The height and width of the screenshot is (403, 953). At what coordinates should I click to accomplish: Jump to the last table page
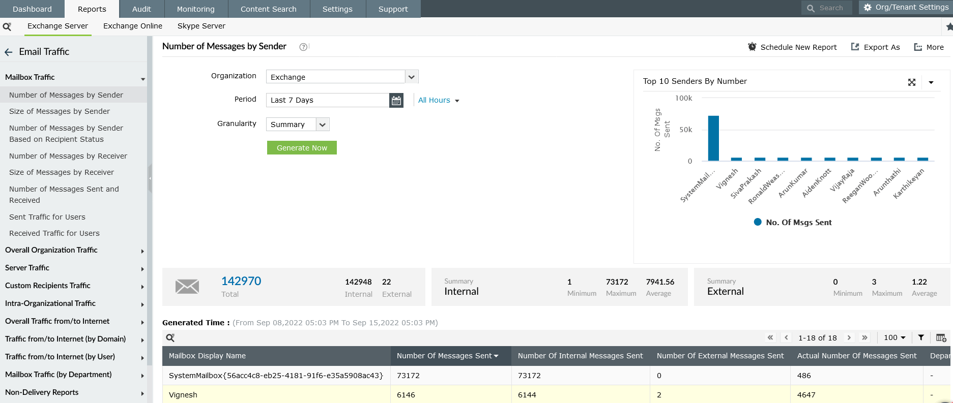[864, 337]
